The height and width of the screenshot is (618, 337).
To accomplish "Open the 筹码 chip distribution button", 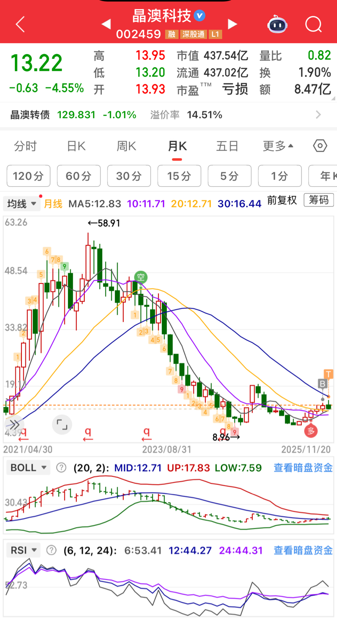I will [319, 200].
